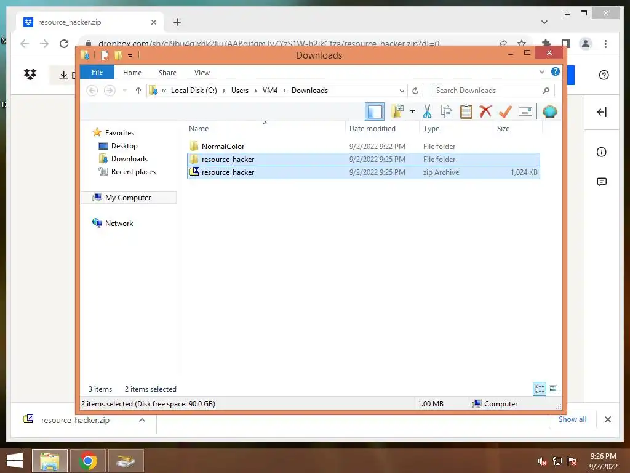Expand resource_hacker.zip download options chevron
The image size is (630, 473).
(x=142, y=420)
